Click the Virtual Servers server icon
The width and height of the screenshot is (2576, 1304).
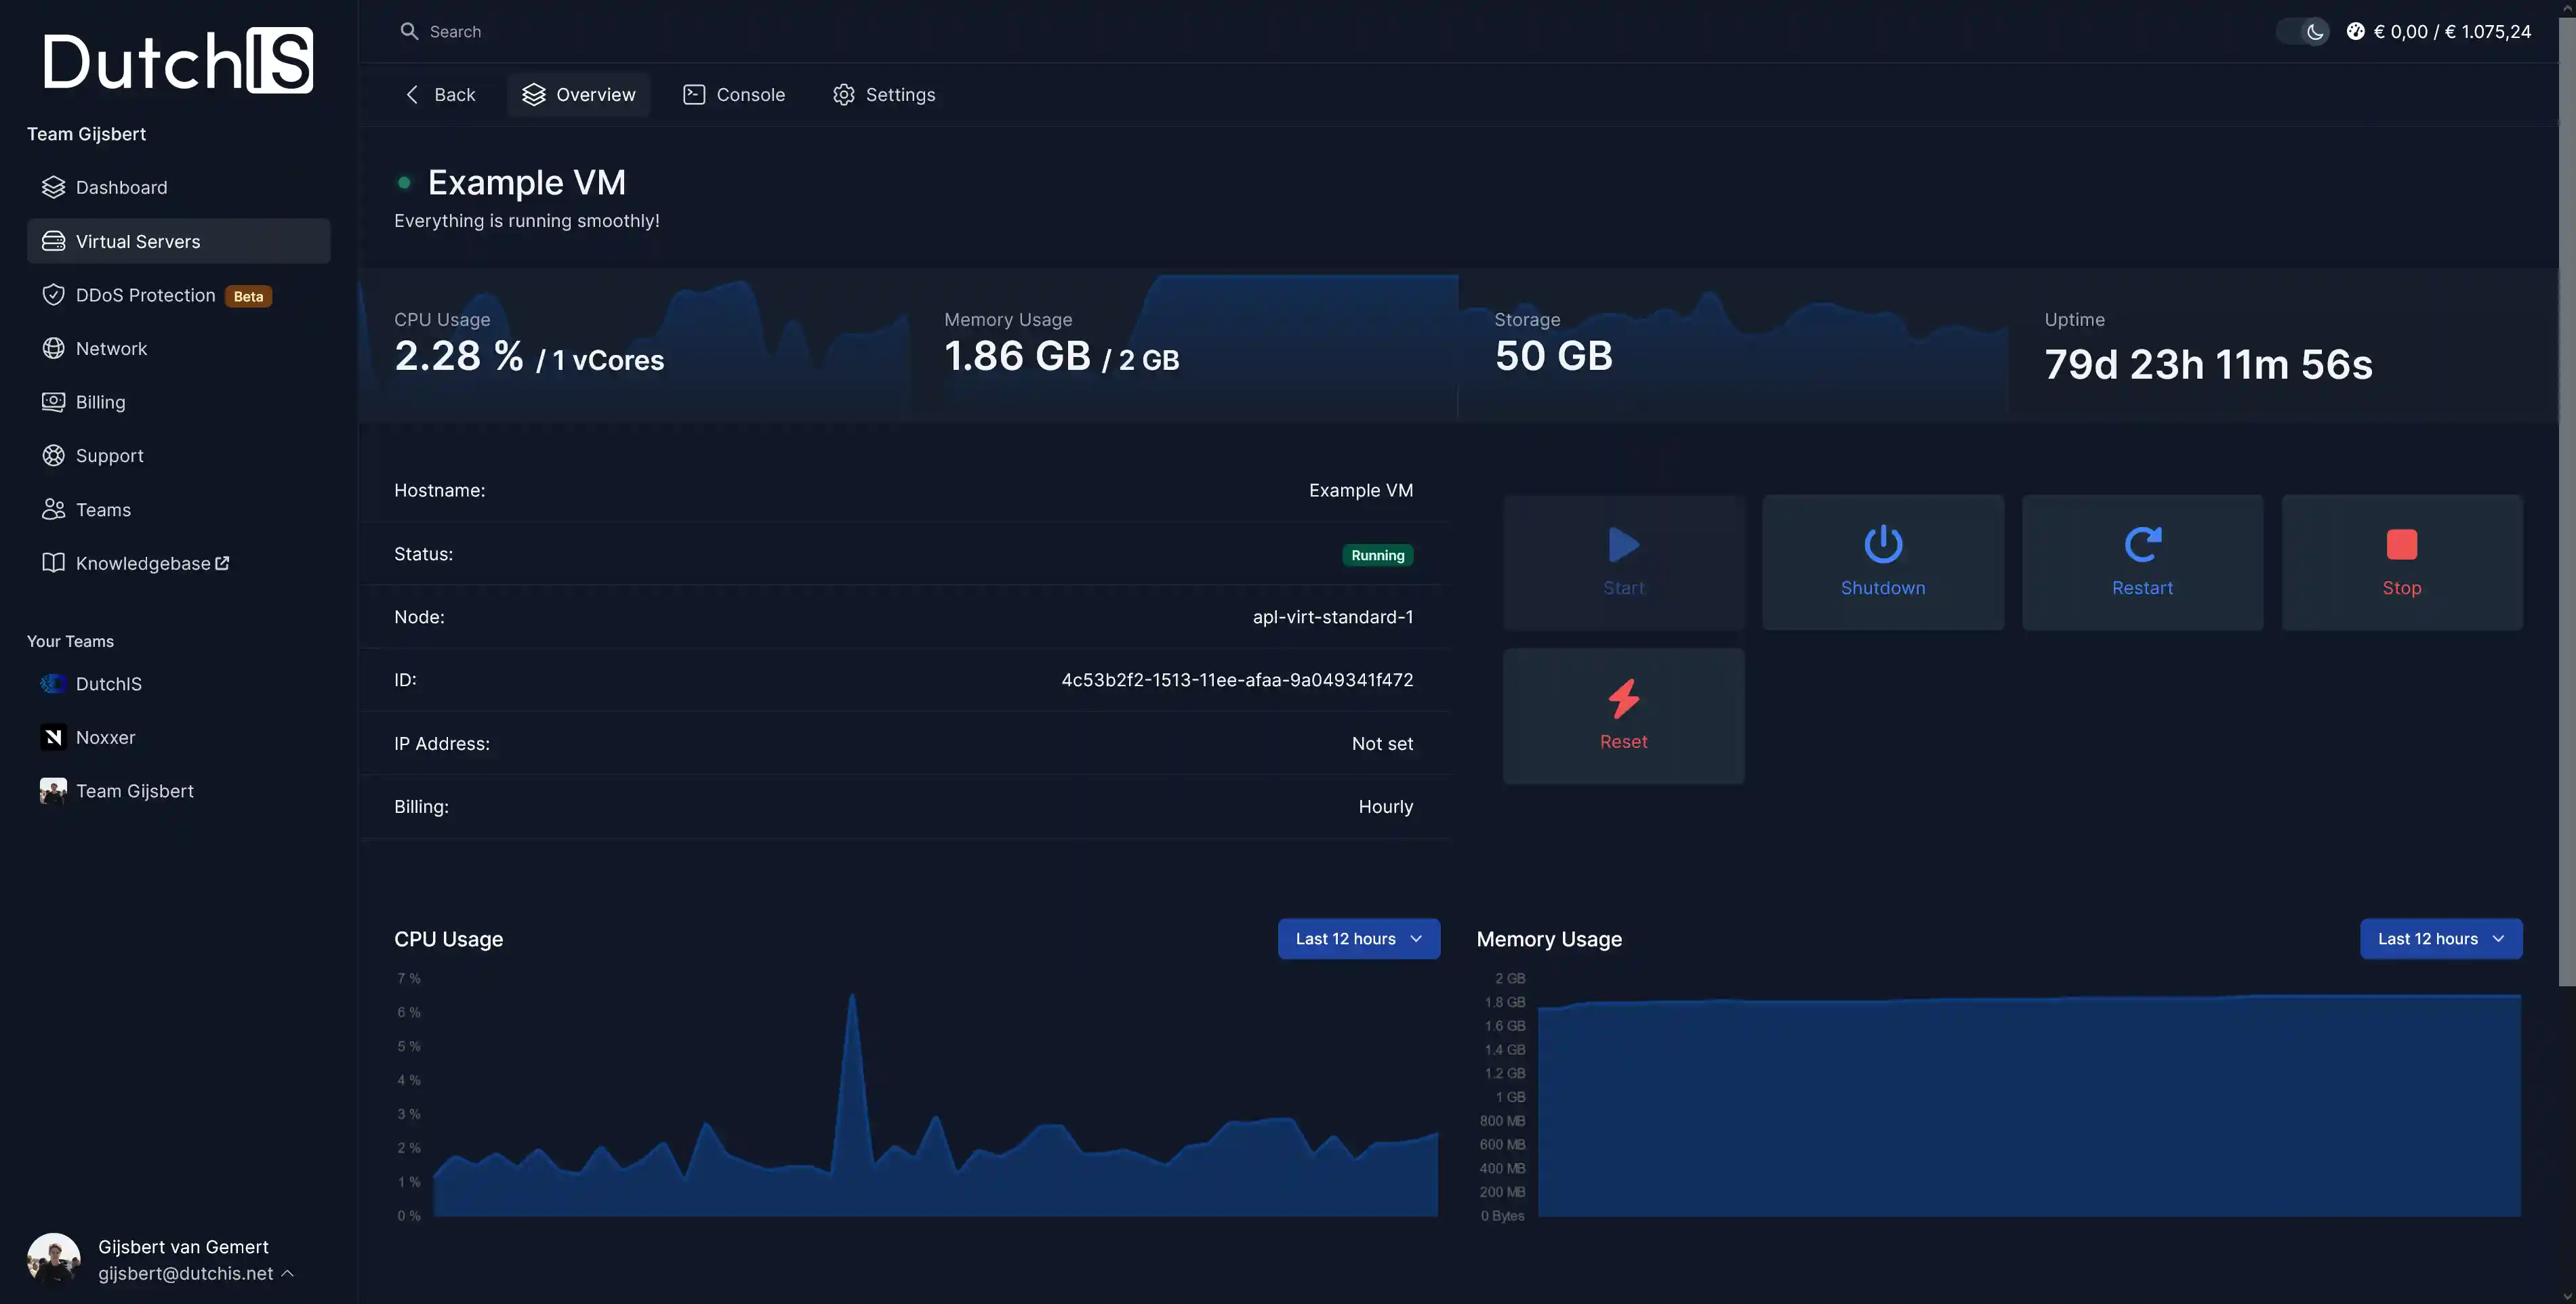[x=53, y=240]
